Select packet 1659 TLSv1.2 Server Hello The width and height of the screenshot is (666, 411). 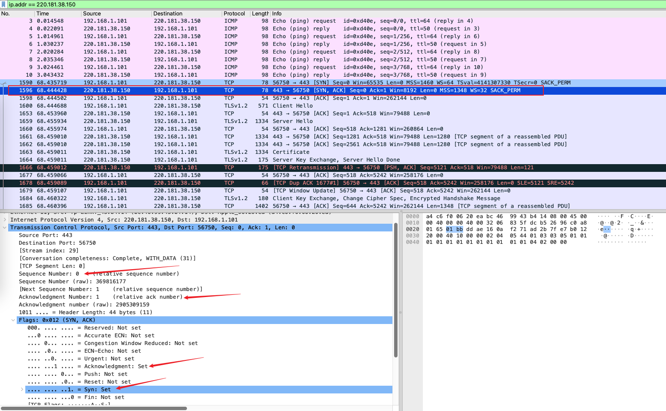pos(333,121)
